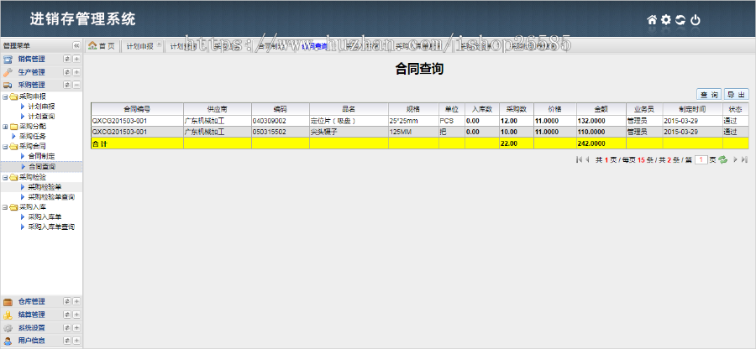The width and height of the screenshot is (756, 349).
Task: Click the 系统设置 gear icon
Action: [8, 328]
